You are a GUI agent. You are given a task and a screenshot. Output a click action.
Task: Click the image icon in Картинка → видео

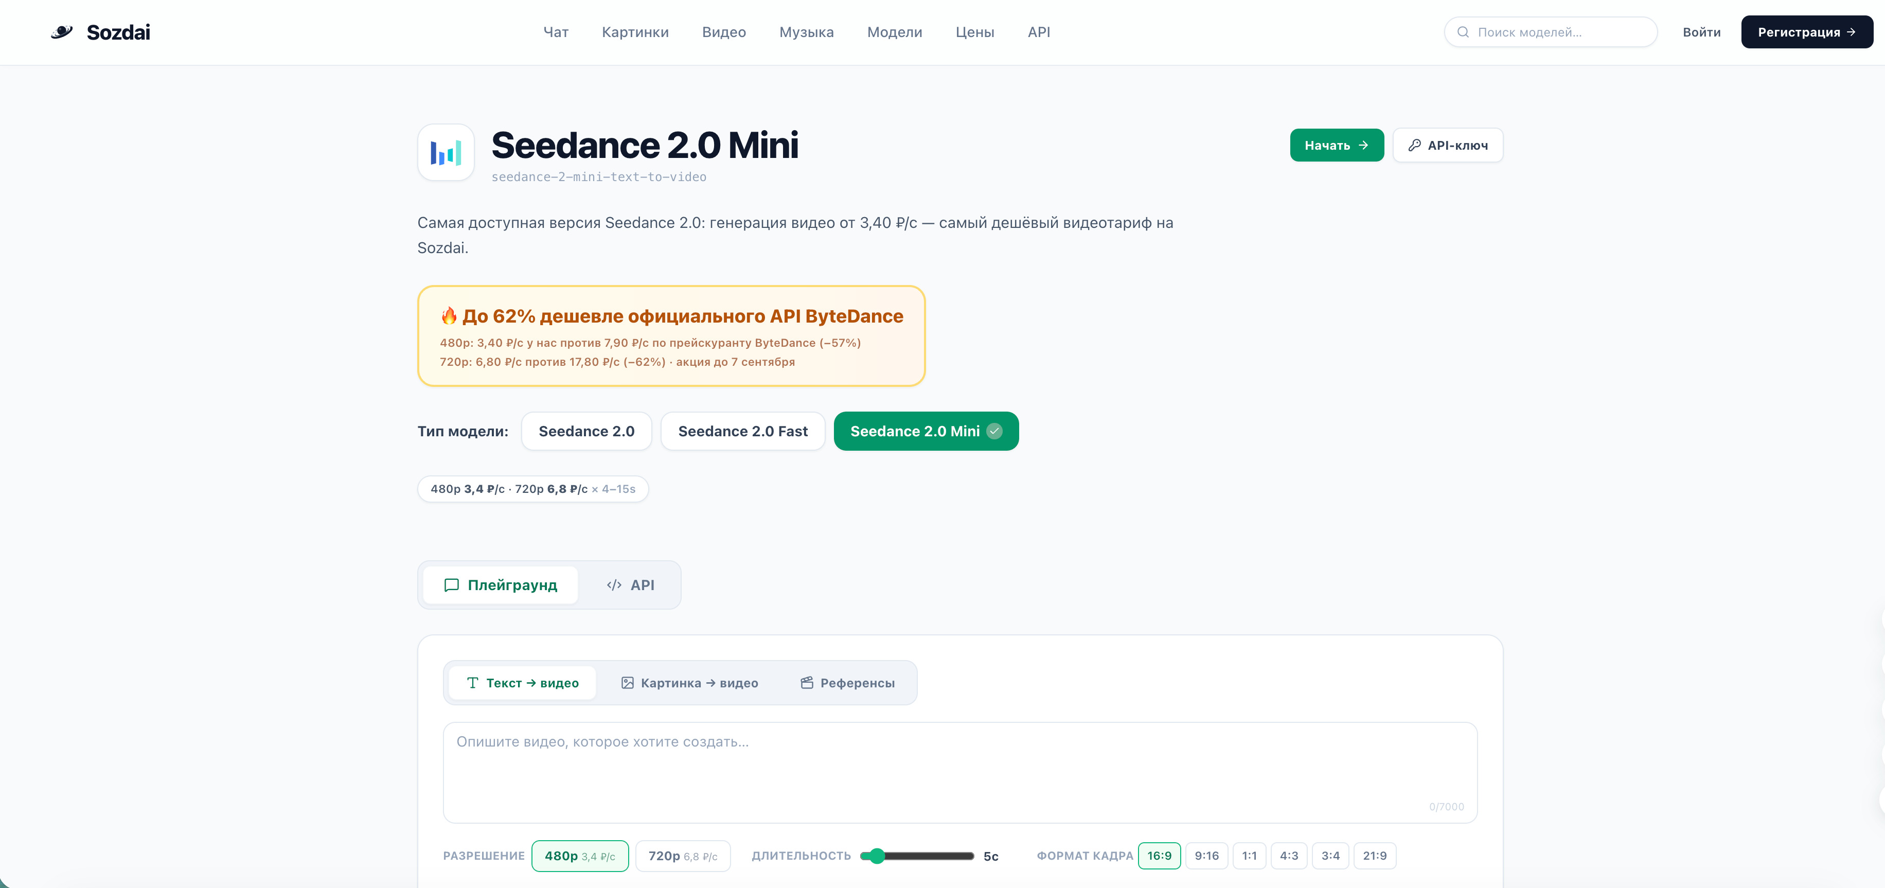(627, 683)
